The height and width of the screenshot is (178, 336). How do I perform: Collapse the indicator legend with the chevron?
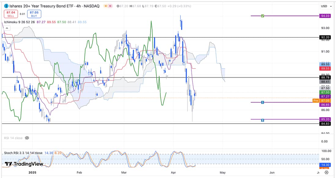(x=7, y=28)
